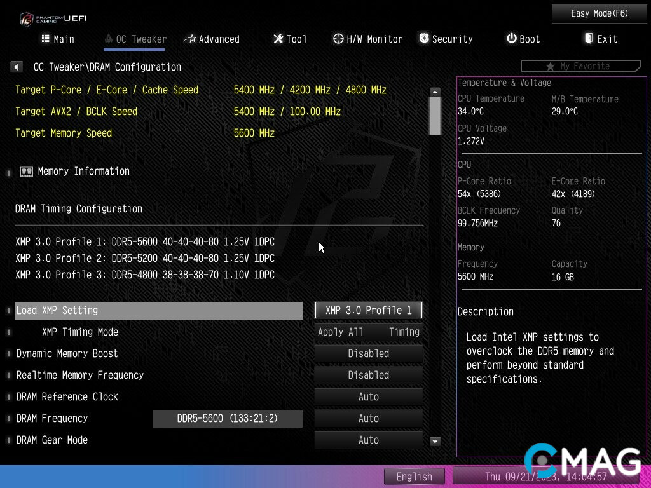Change language using the English button
The height and width of the screenshot is (488, 651).
point(414,476)
